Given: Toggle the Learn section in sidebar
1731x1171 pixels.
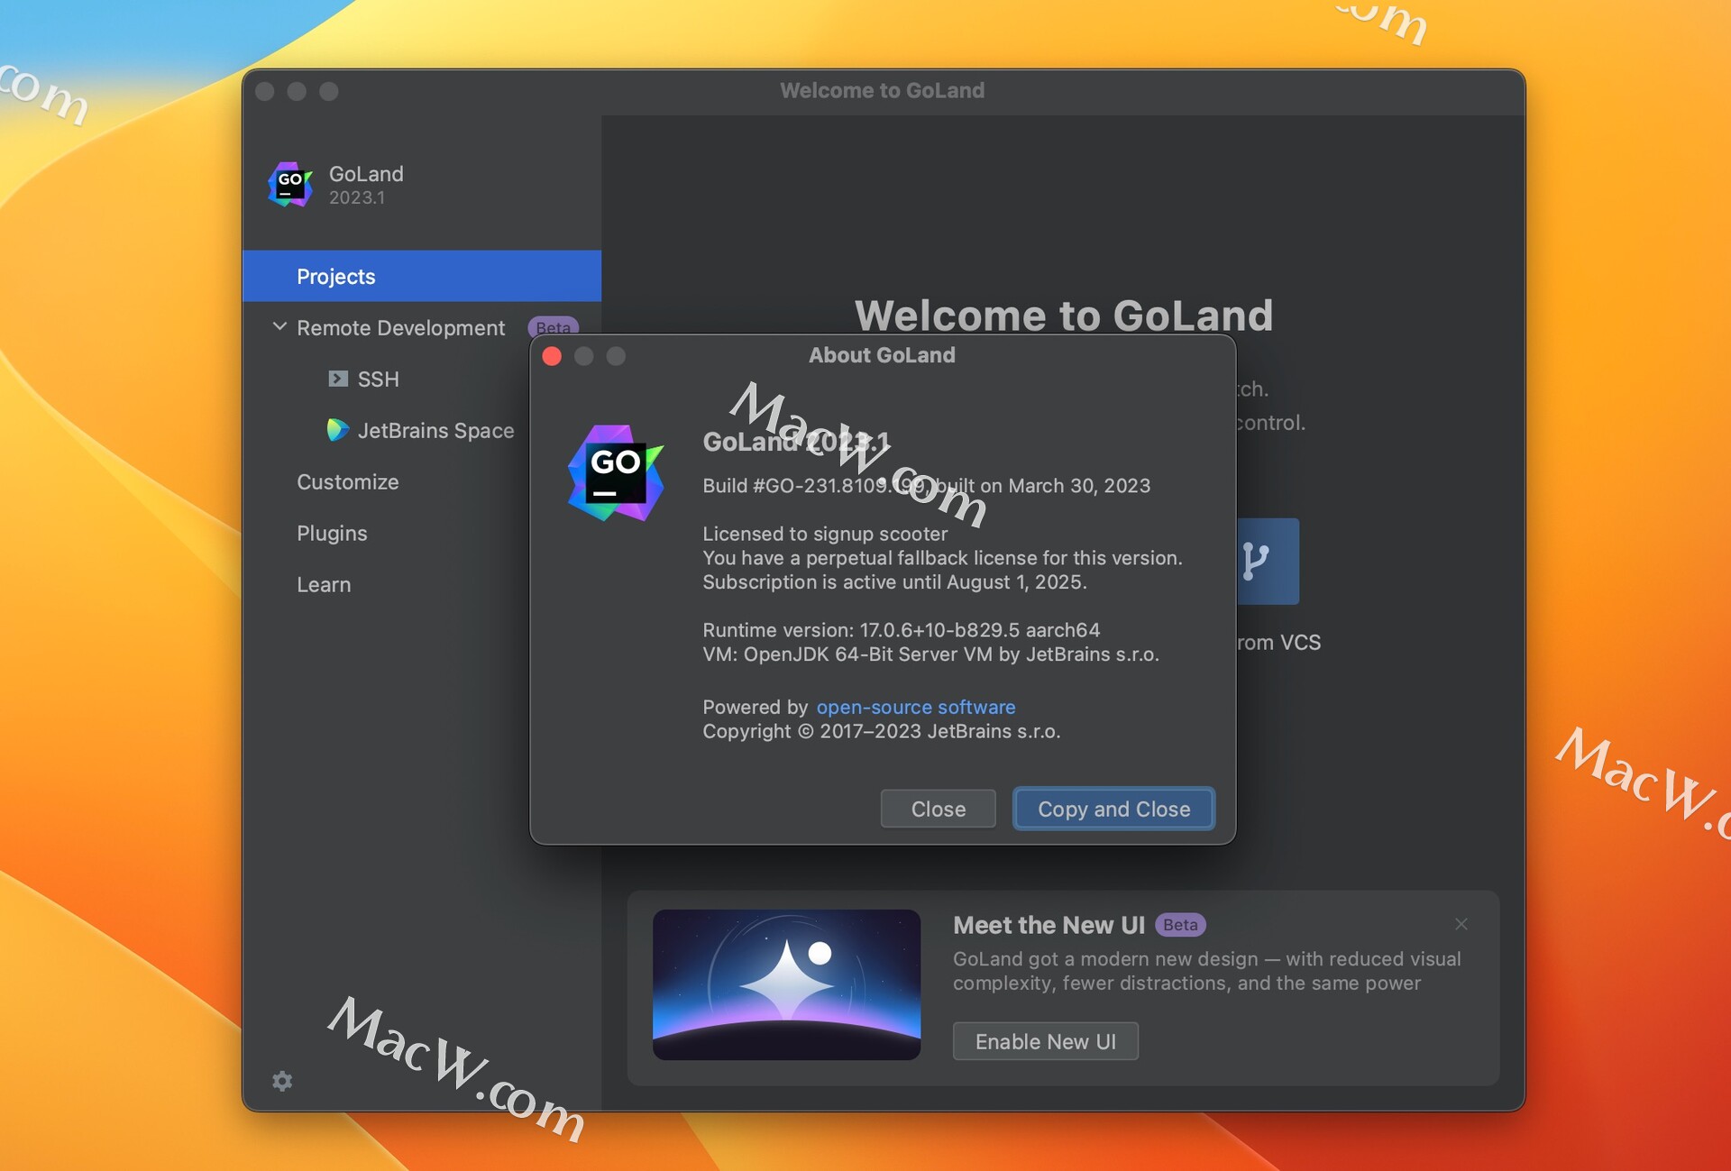Looking at the screenshot, I should [x=324, y=584].
